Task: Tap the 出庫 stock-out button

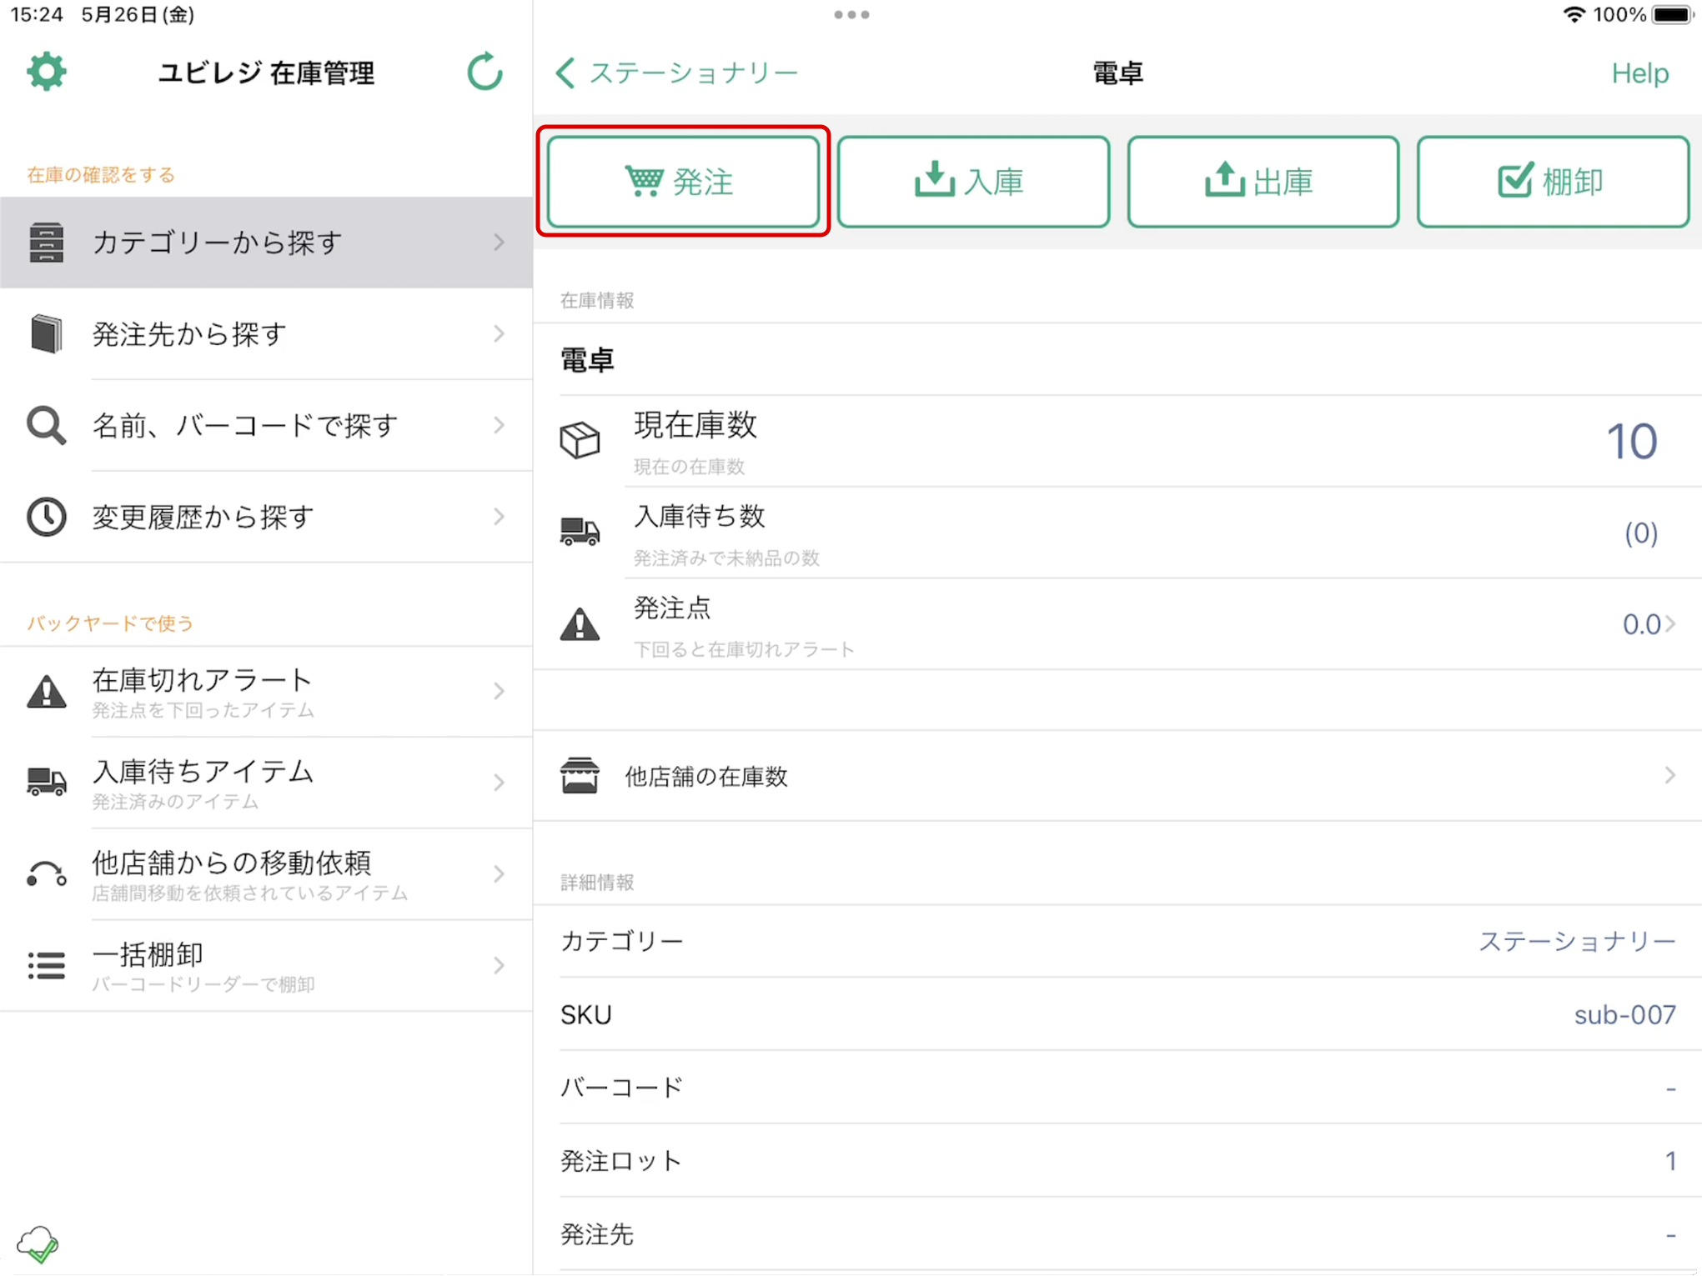Action: [x=1263, y=182]
